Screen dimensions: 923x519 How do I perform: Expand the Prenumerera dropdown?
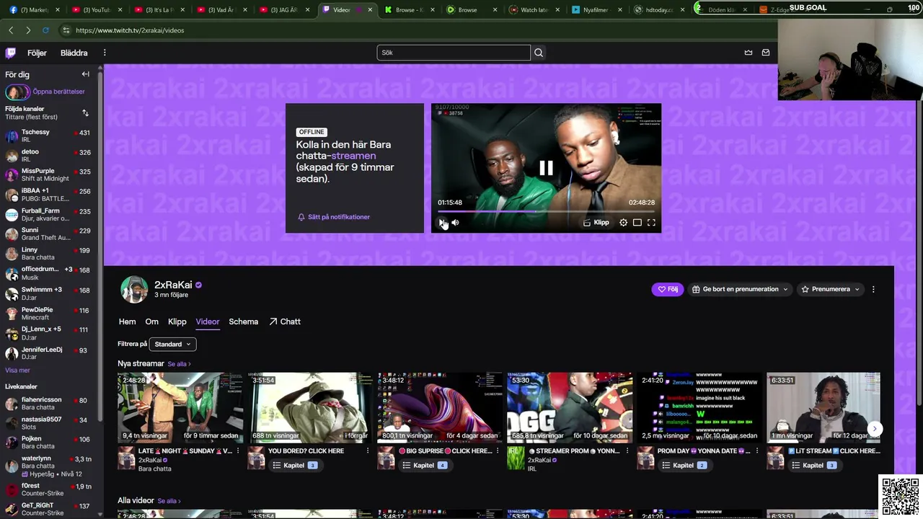pos(831,289)
